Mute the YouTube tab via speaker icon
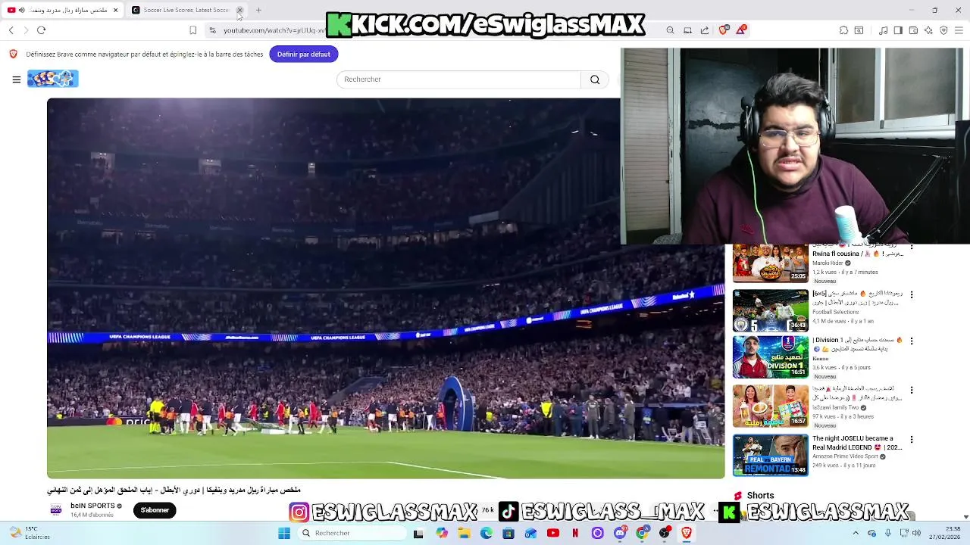 pyautogui.click(x=21, y=10)
